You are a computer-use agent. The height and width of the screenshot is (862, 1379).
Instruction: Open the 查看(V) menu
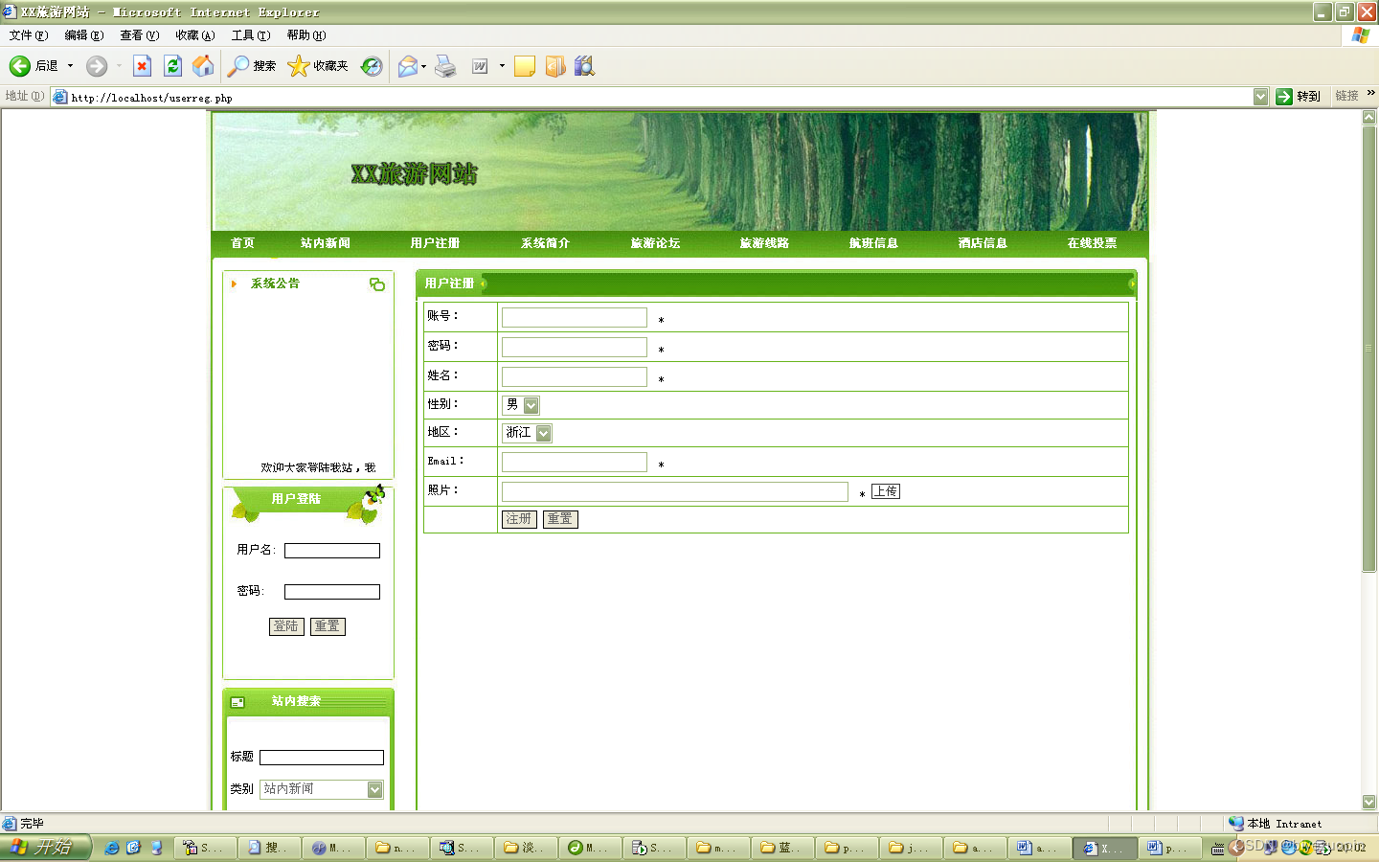point(140,35)
